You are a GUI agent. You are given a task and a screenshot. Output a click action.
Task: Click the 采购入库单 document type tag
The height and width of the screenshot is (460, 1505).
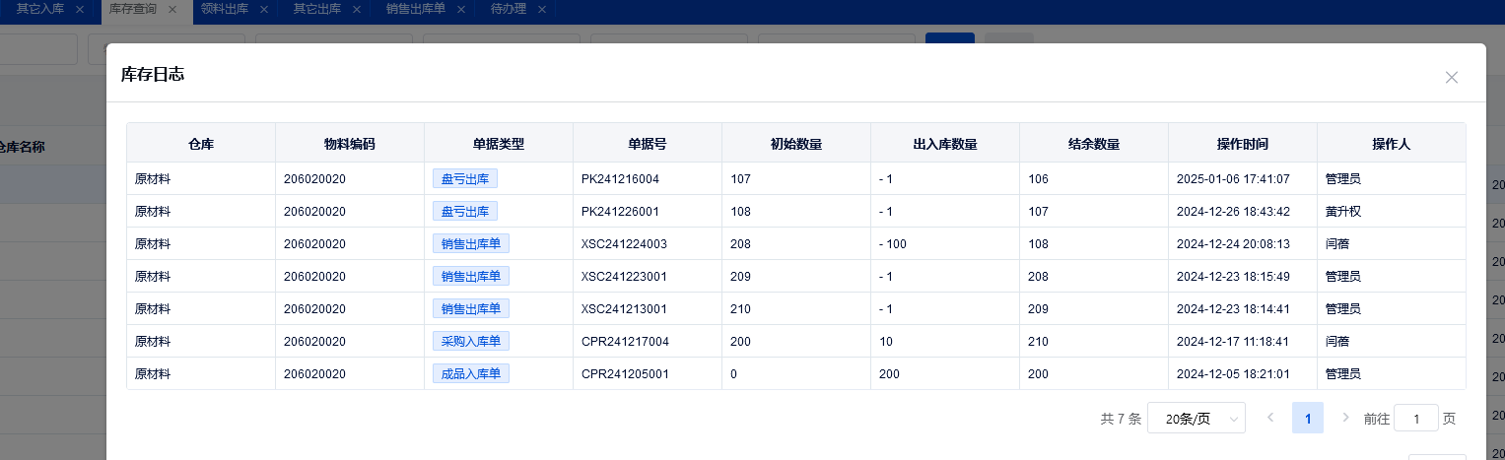point(470,341)
